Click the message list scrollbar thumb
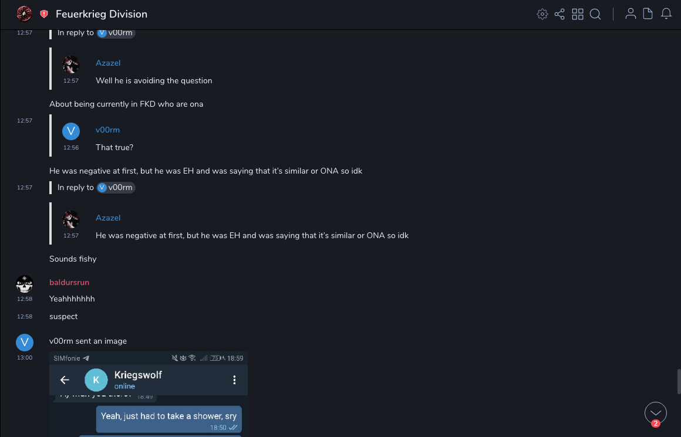The image size is (681, 437). 678,381
